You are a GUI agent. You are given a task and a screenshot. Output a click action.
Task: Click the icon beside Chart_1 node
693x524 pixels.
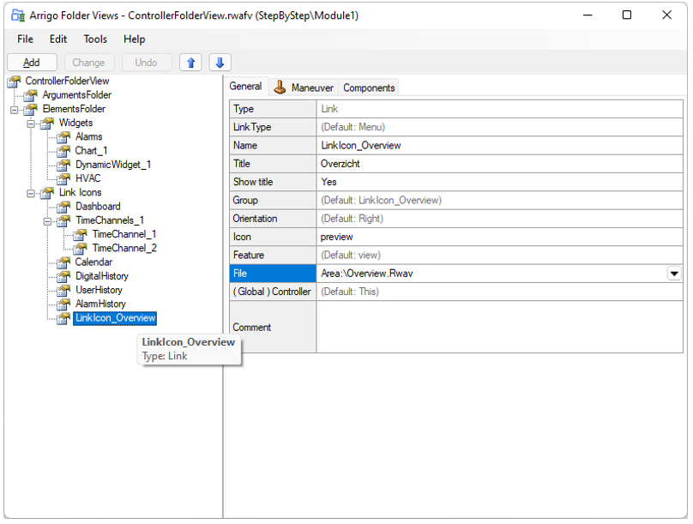tap(63, 151)
